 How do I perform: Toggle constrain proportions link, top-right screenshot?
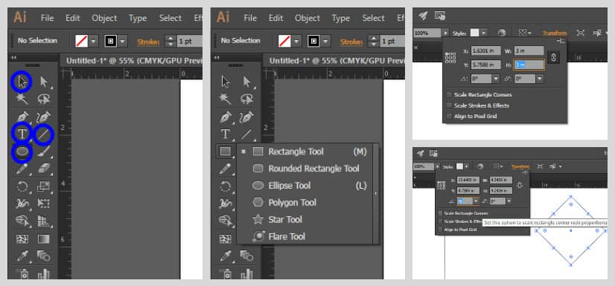tap(553, 57)
